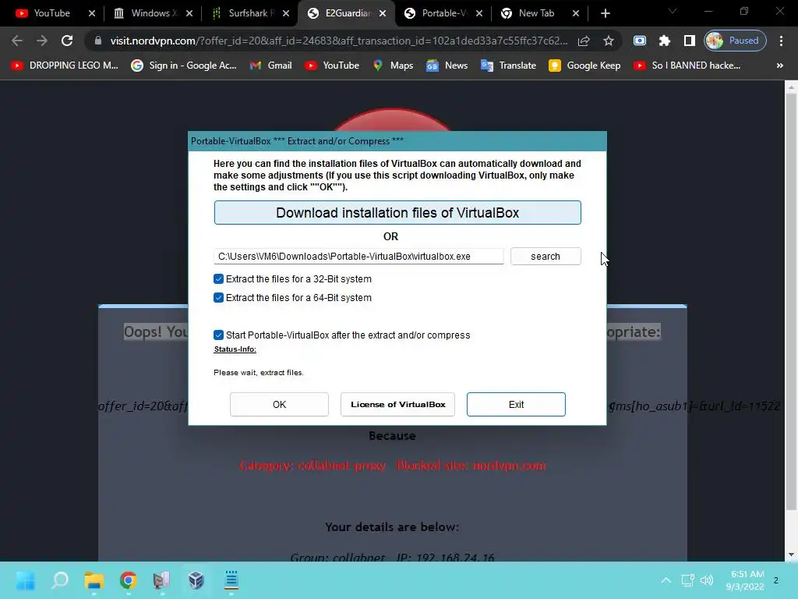
Task: Open taskbar Search
Action: 60,580
